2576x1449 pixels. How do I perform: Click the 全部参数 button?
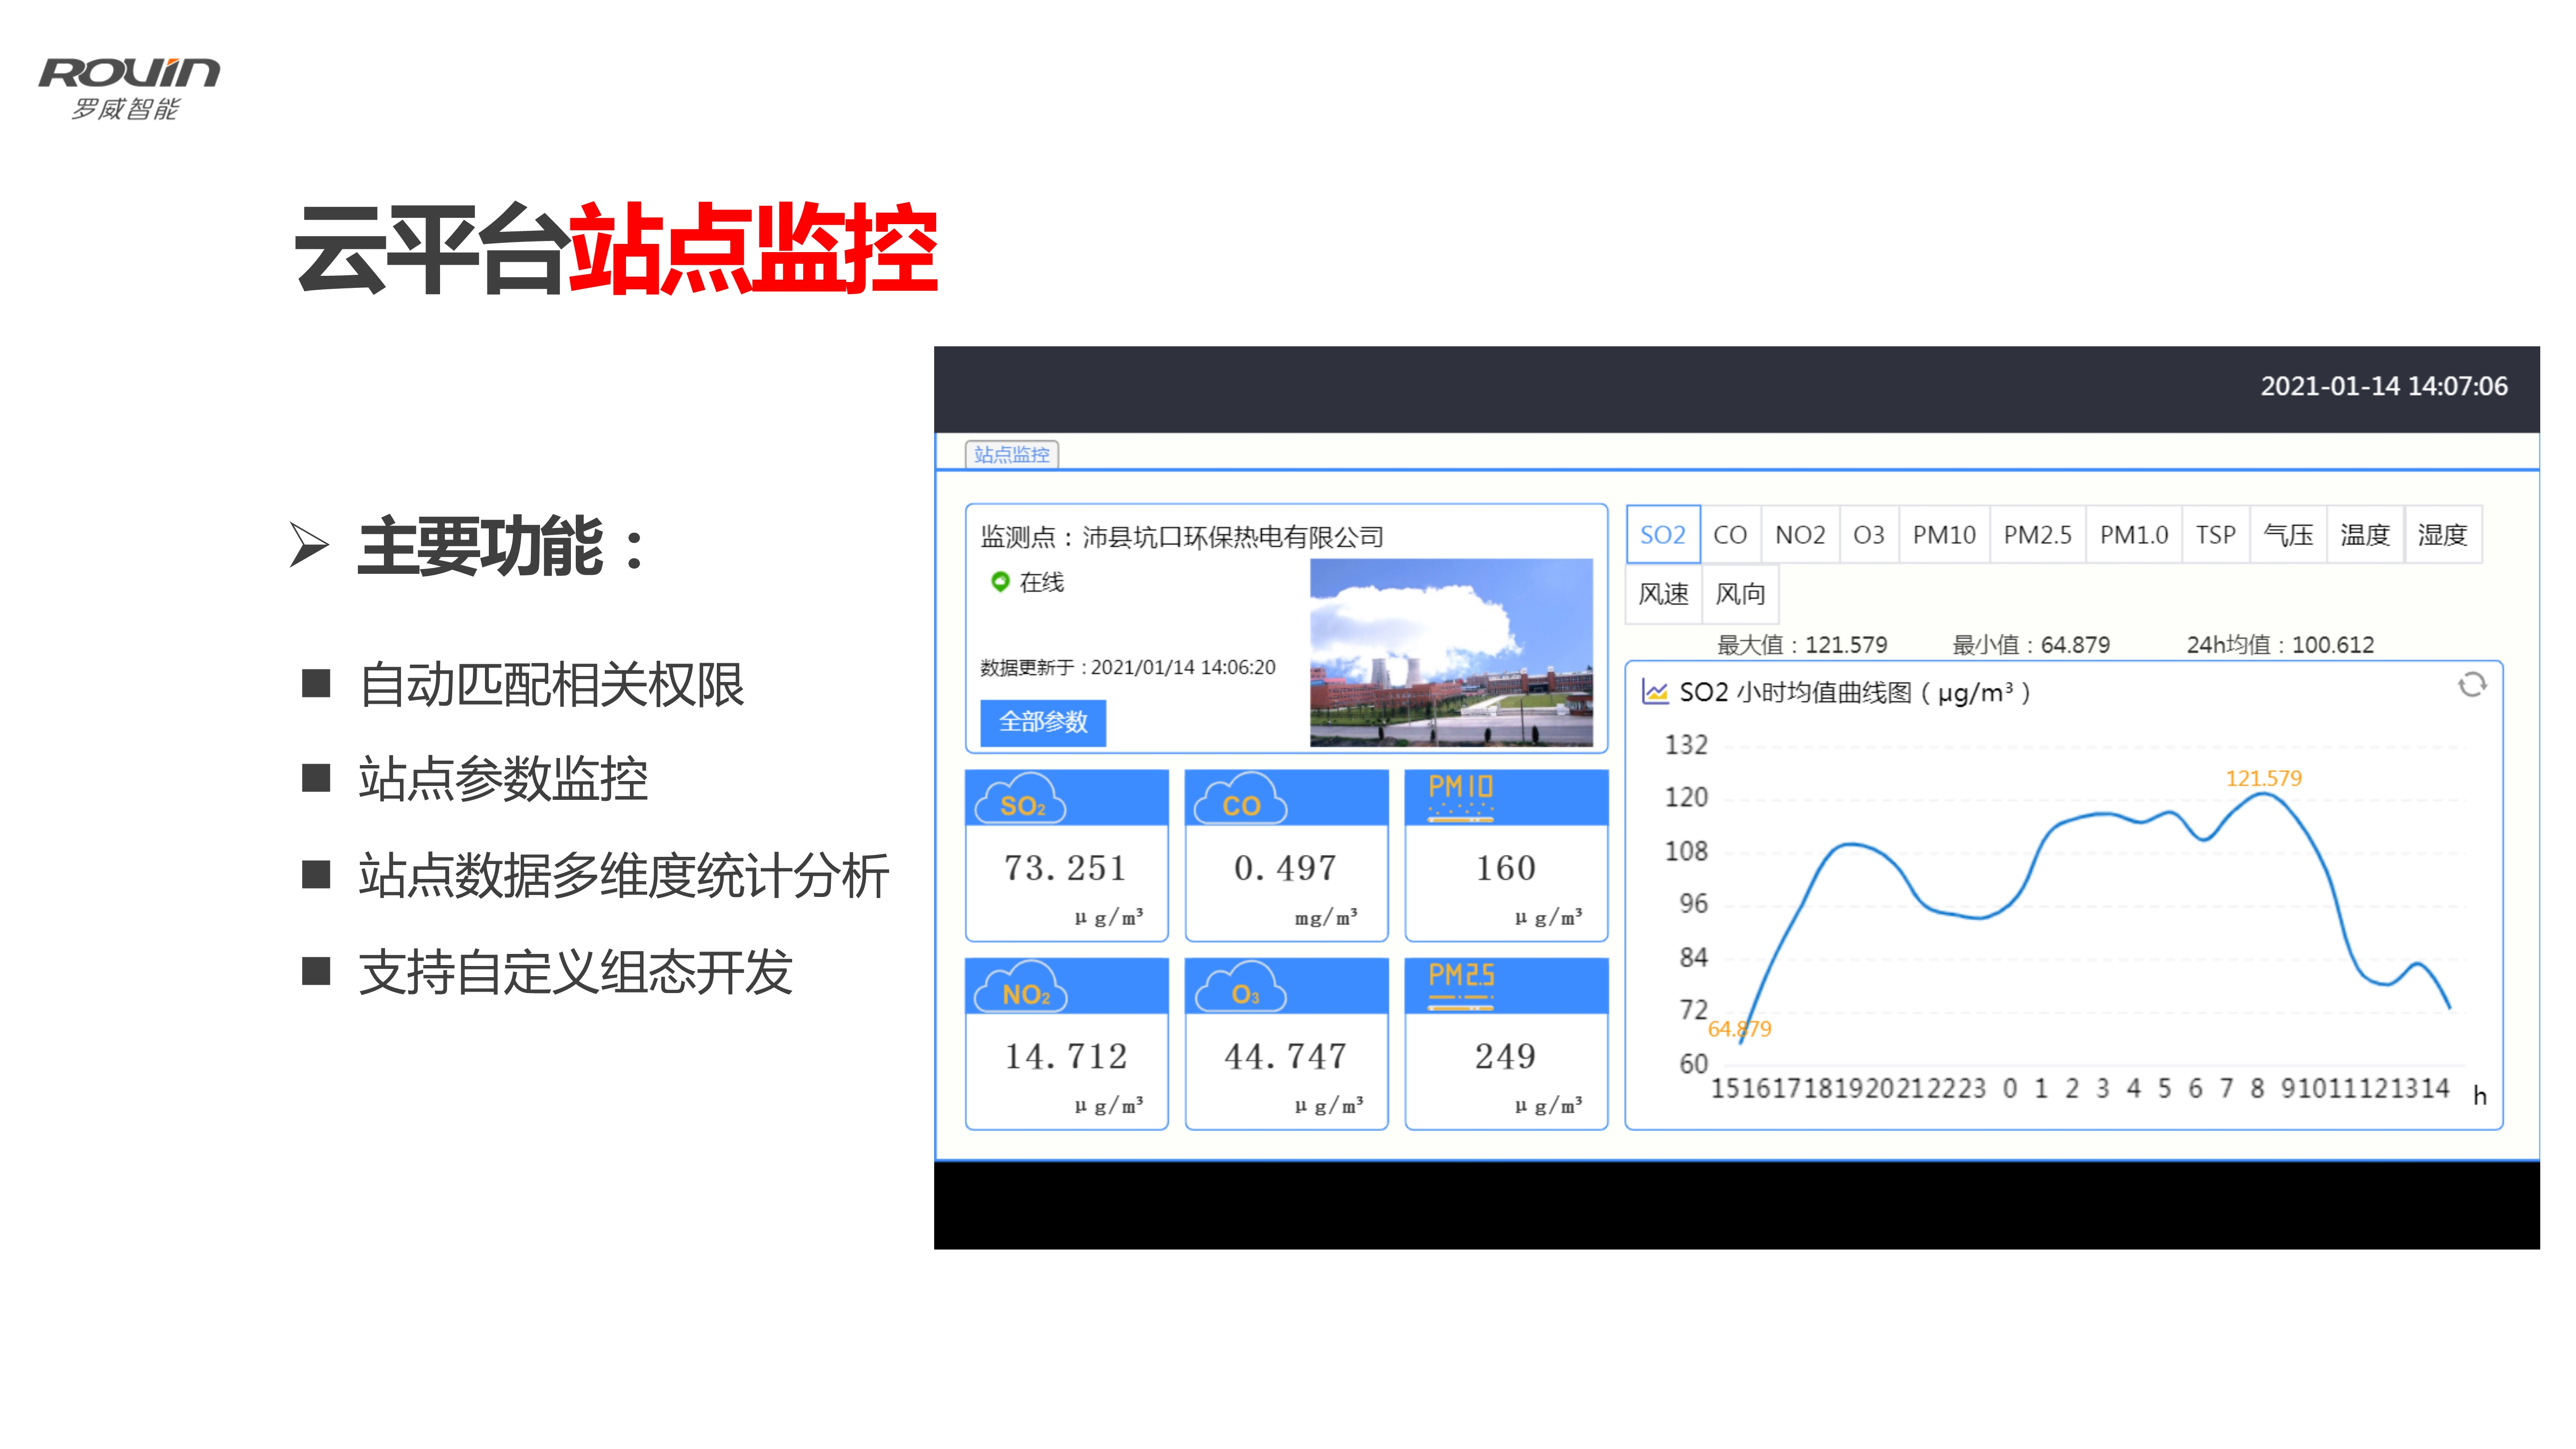pos(1043,722)
